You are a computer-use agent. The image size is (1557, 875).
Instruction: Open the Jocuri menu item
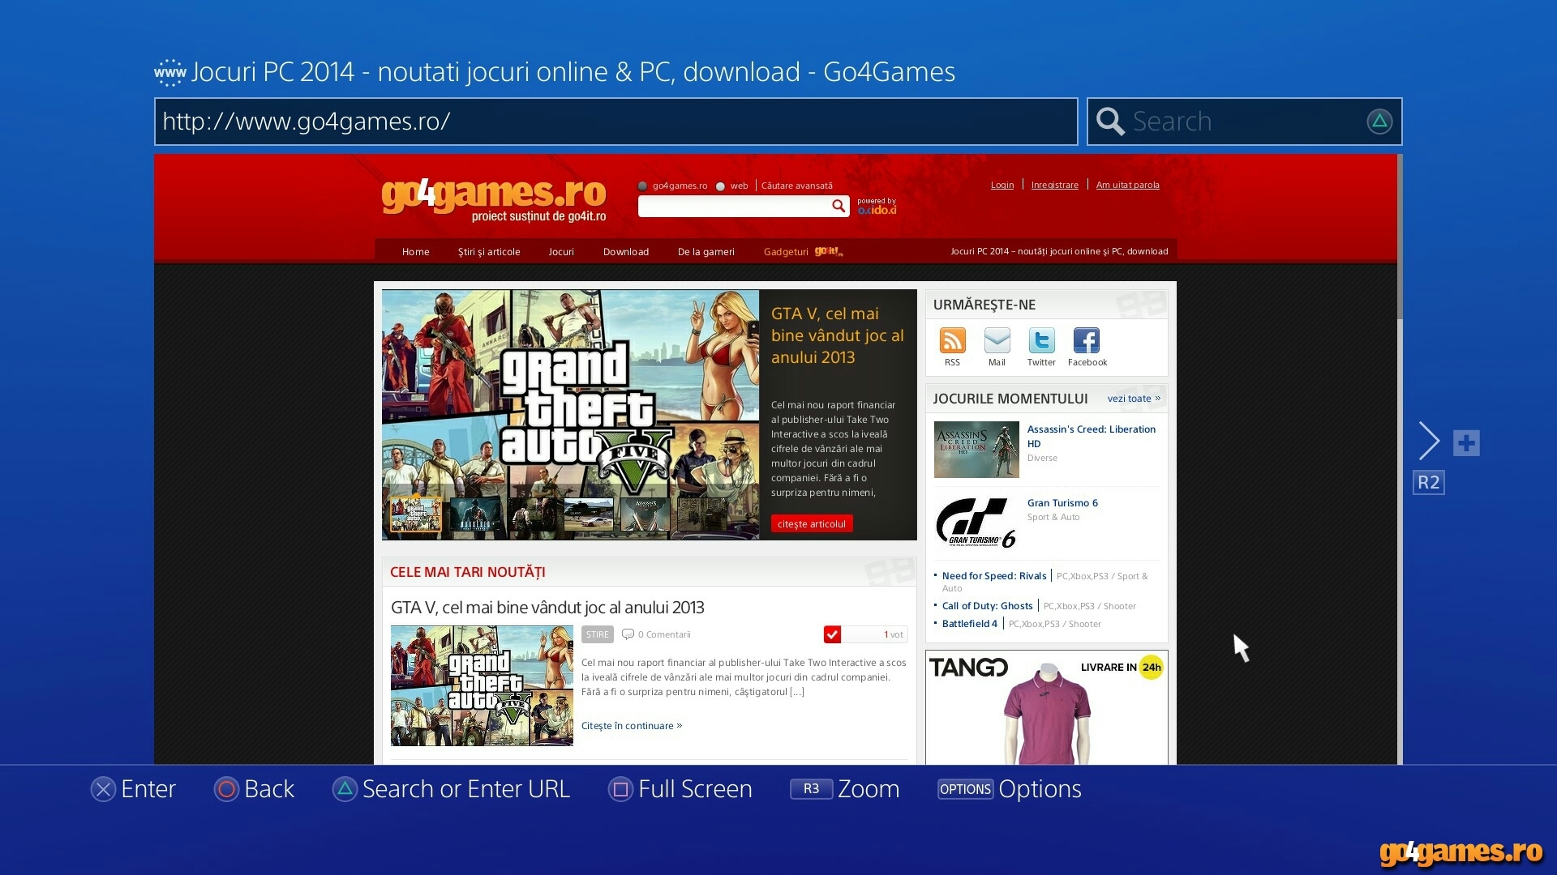pyautogui.click(x=561, y=252)
